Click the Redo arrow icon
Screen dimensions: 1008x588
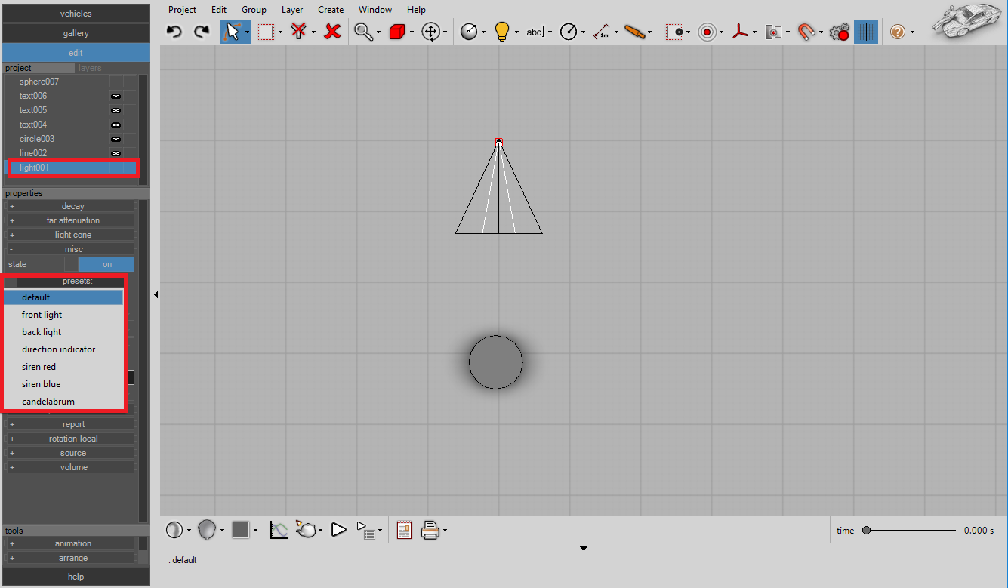click(201, 32)
